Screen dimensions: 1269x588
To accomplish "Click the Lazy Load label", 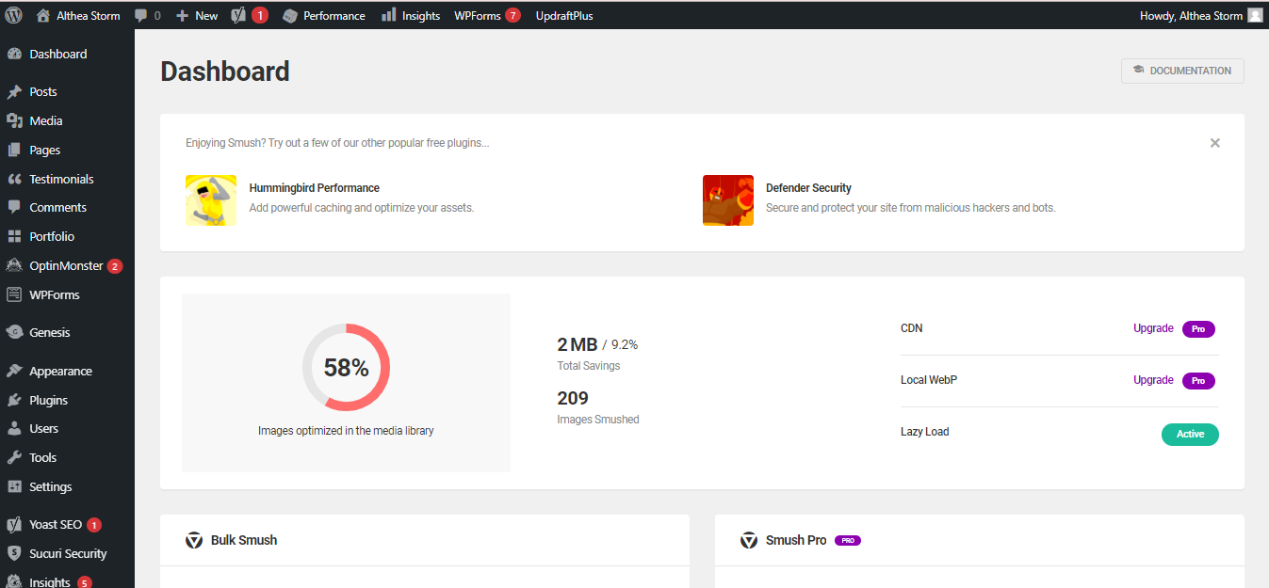I will click(x=925, y=432).
